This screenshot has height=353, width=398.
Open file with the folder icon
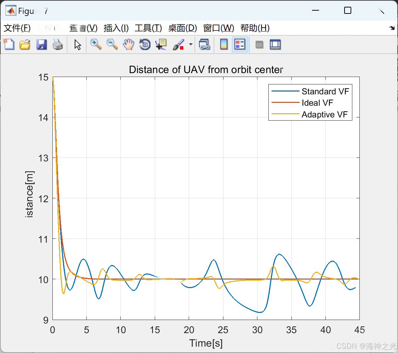point(25,44)
